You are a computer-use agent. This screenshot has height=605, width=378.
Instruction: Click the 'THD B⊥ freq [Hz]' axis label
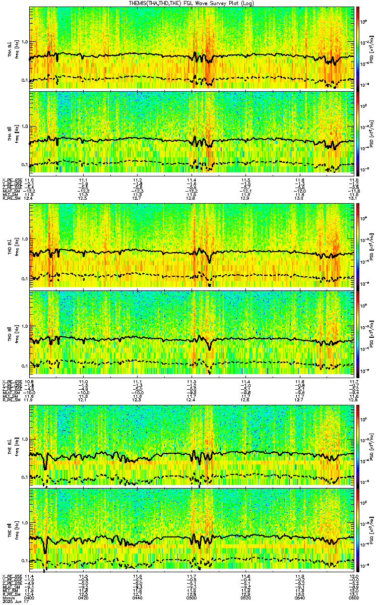click(x=13, y=247)
